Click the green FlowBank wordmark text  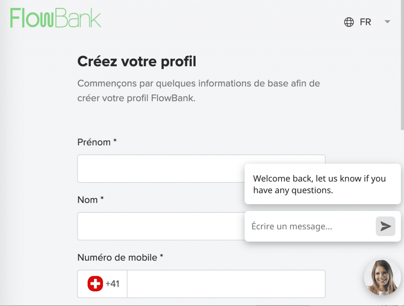point(55,19)
